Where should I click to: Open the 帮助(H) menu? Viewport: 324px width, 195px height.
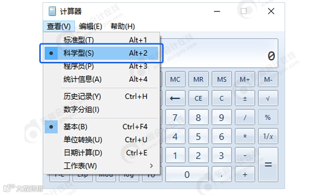[123, 26]
